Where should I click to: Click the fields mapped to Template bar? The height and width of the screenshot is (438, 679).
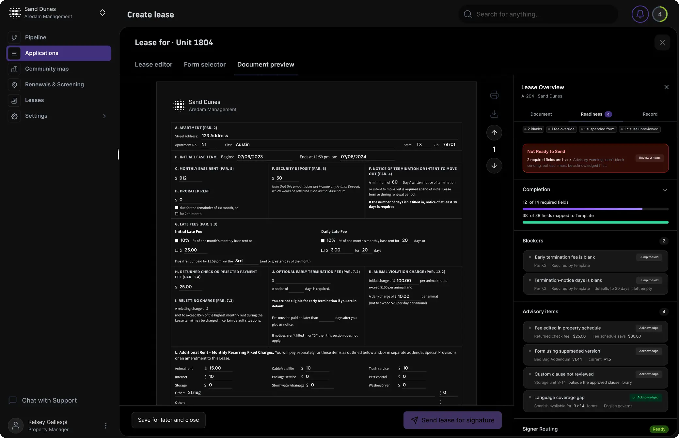595,222
